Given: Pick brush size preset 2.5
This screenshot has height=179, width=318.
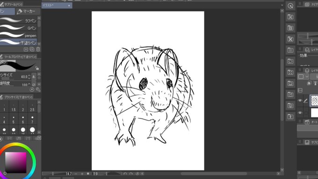Looking at the screenshot, I should [32, 107].
